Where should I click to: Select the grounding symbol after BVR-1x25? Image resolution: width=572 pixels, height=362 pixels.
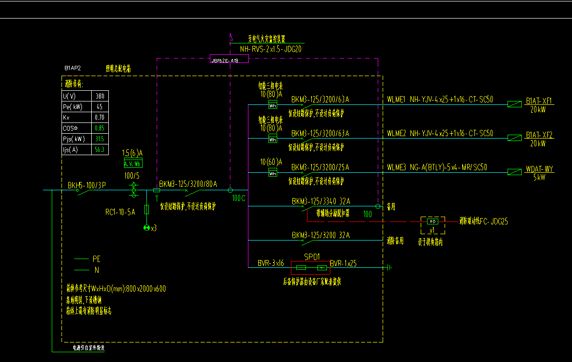tap(389, 267)
